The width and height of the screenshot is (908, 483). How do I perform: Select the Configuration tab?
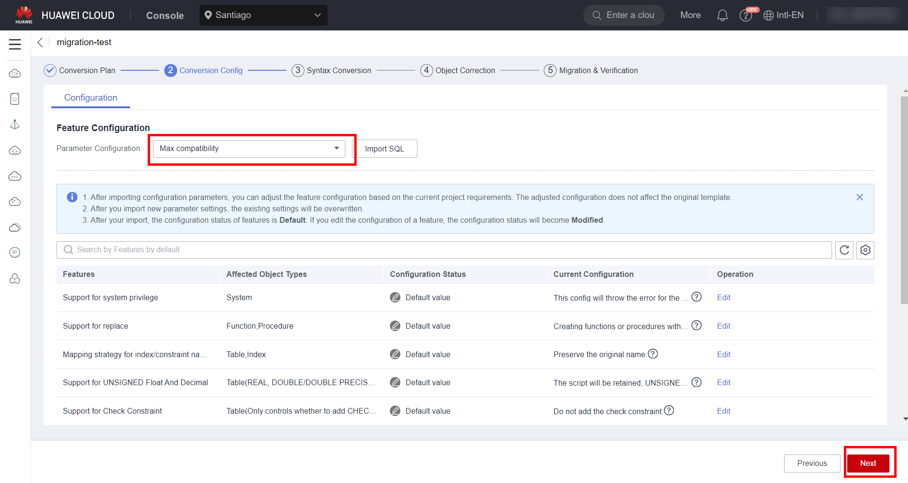point(91,98)
